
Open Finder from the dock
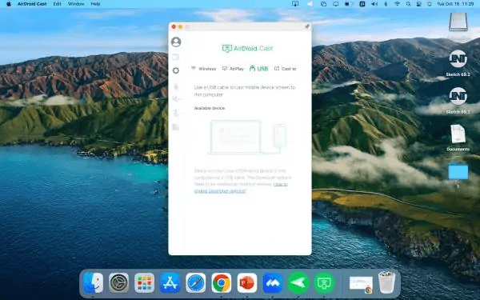(93, 283)
